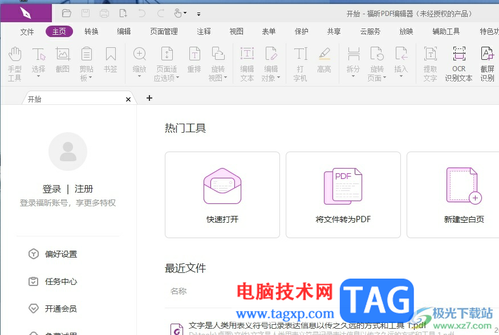Open customize quick access toolbar dropdown
Screen dimensions: 499x335
pos(198,14)
